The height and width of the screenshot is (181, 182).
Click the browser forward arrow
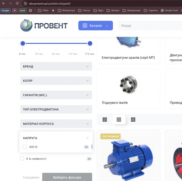10,4
